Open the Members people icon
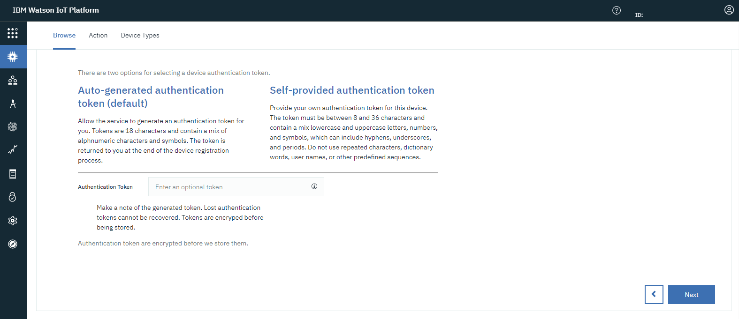Viewport: 739px width, 319px height. [13, 80]
